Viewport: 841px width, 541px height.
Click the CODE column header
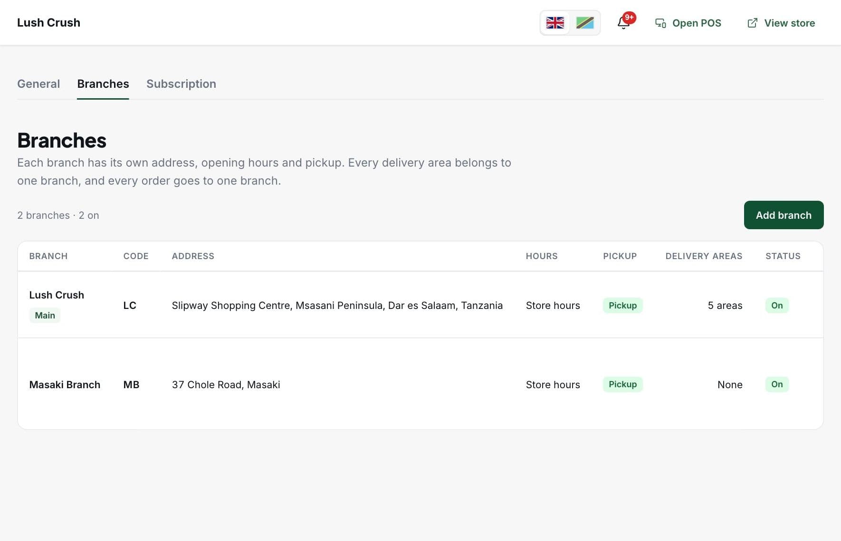pyautogui.click(x=136, y=256)
